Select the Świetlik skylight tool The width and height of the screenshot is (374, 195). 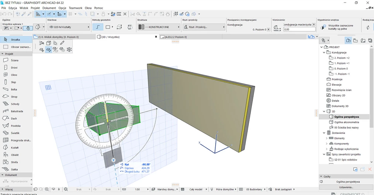pyautogui.click(x=16, y=133)
